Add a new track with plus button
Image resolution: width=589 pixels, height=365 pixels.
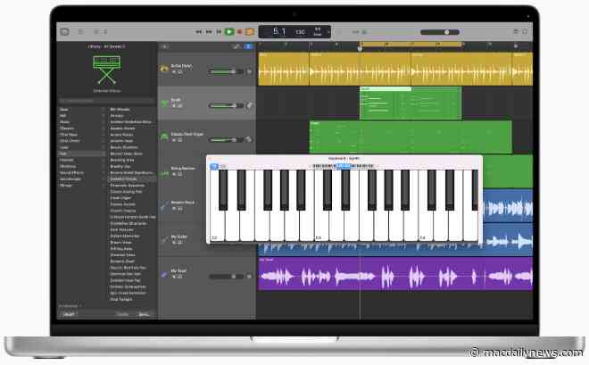(164, 46)
